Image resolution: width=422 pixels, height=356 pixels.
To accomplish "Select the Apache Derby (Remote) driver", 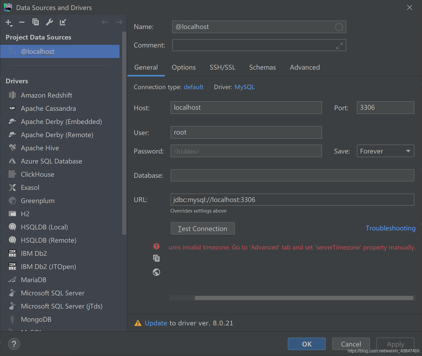I will [x=60, y=135].
